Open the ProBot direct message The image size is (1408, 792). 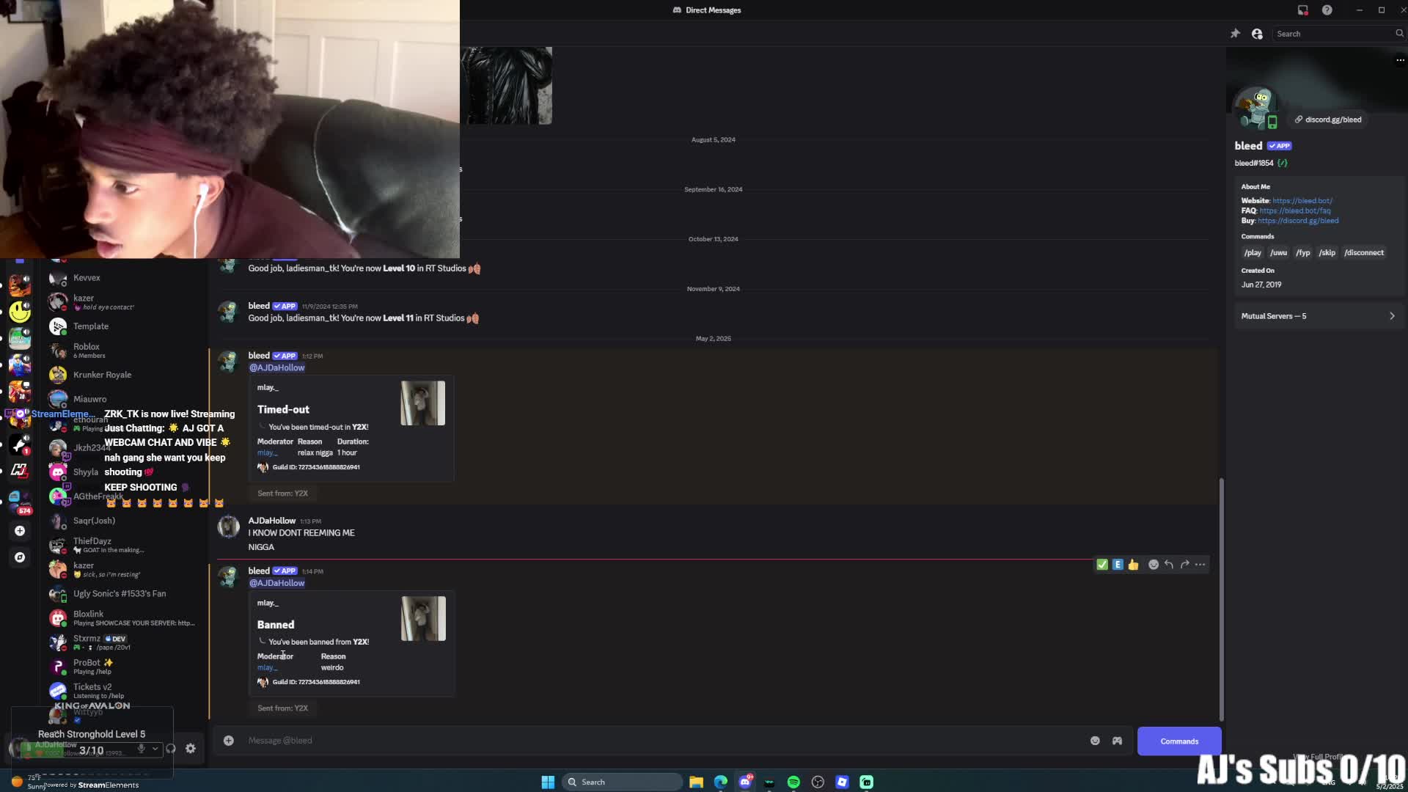(125, 667)
